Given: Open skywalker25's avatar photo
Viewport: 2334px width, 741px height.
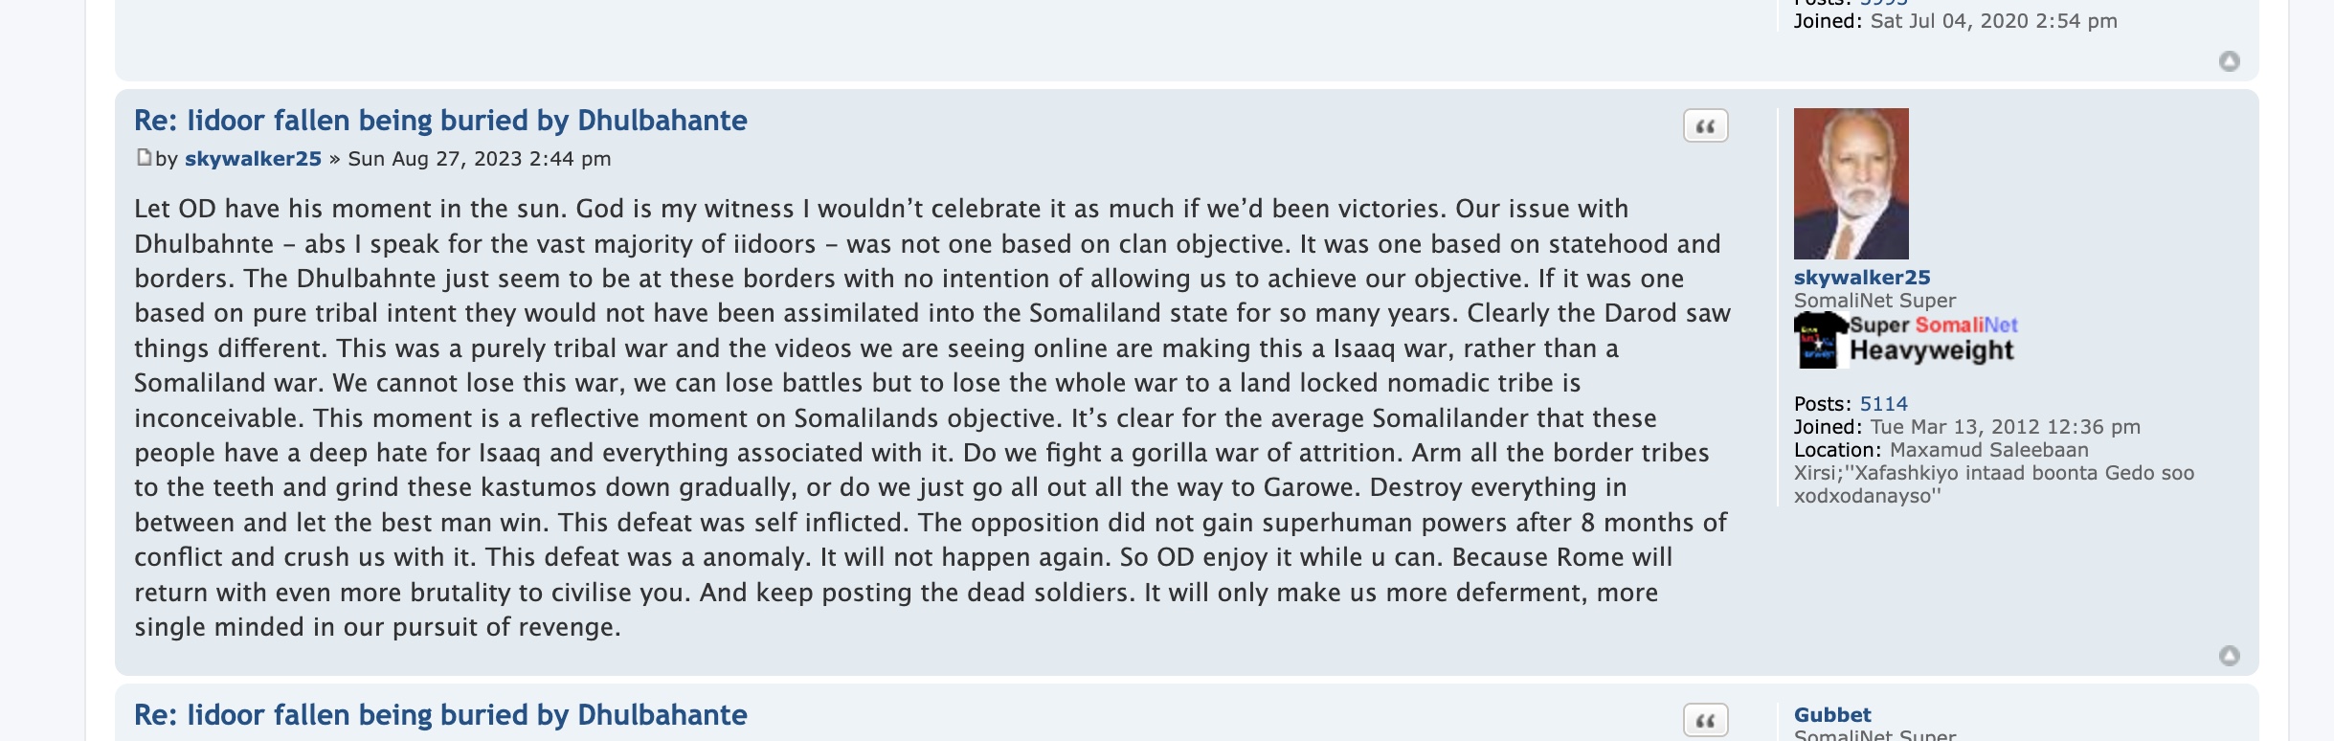Looking at the screenshot, I should point(1851,184).
